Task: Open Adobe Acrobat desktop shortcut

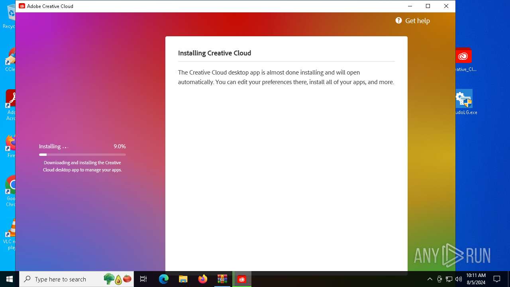Action: click(11, 106)
